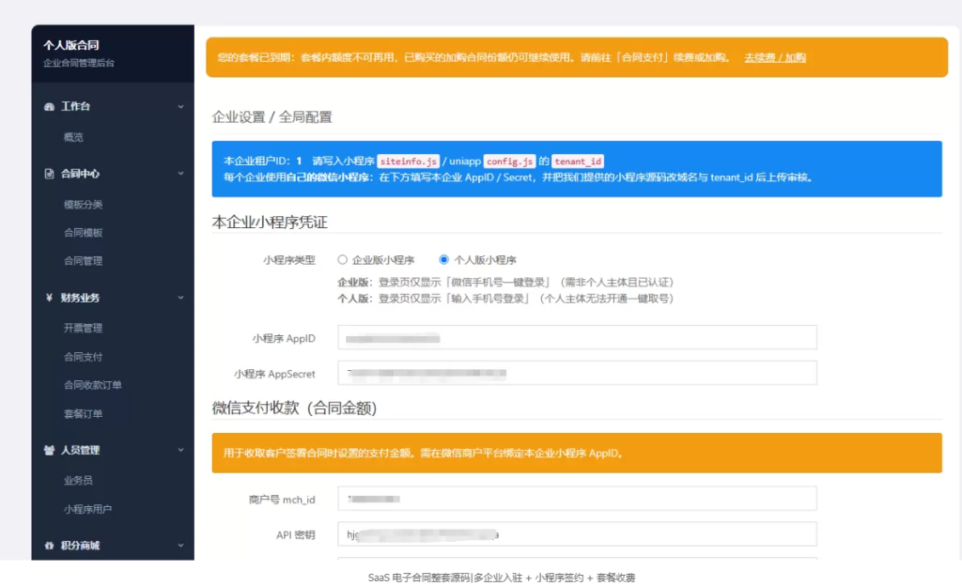Click into 小程序 AppID field
The image size is (962, 586).
coord(577,338)
